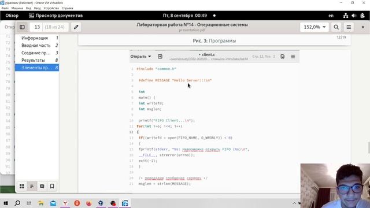Screen dimensions: 370x208
Task: Open the network status icon
Action: tap(346, 16)
